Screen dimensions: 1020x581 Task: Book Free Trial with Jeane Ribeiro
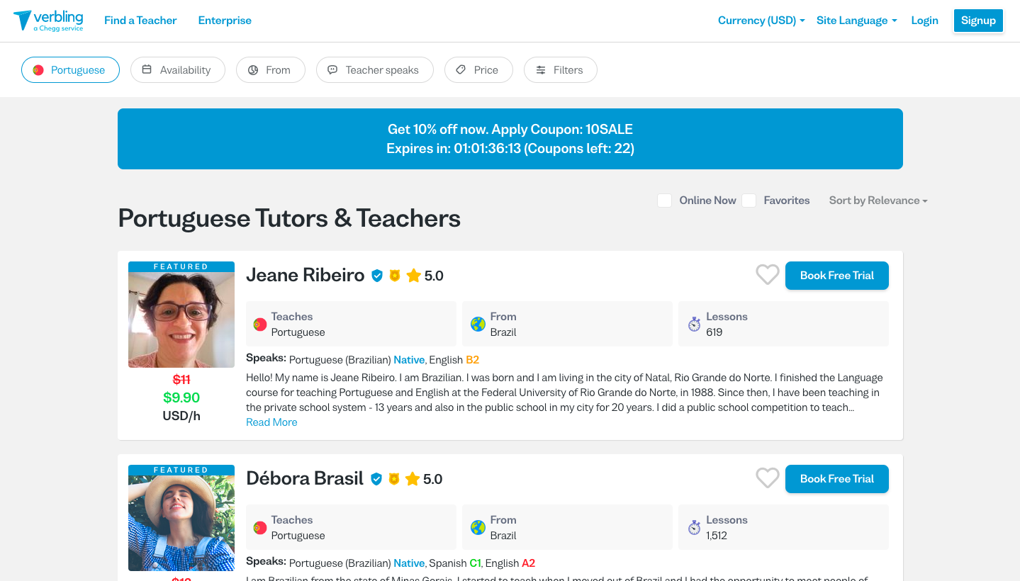pos(836,276)
